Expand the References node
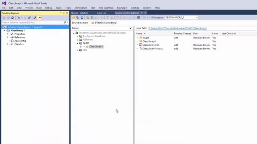Image resolution: width=257 pixels, height=144 pixels. (x=7, y=37)
